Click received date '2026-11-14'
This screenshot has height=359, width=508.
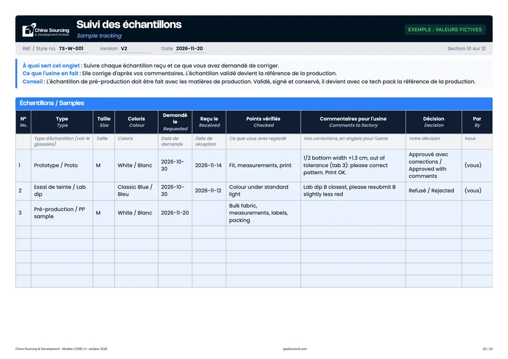(208, 165)
